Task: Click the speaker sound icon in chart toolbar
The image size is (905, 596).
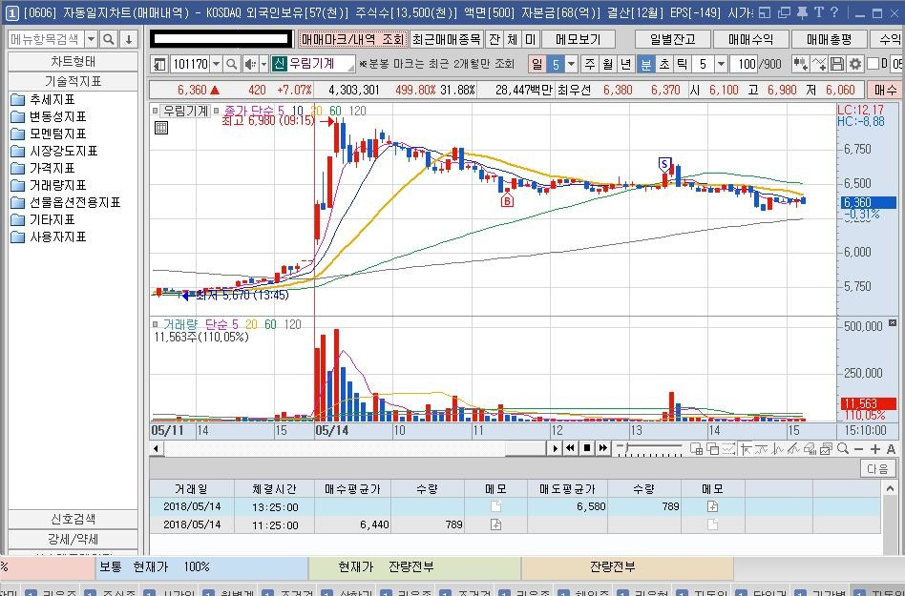Action: point(250,64)
